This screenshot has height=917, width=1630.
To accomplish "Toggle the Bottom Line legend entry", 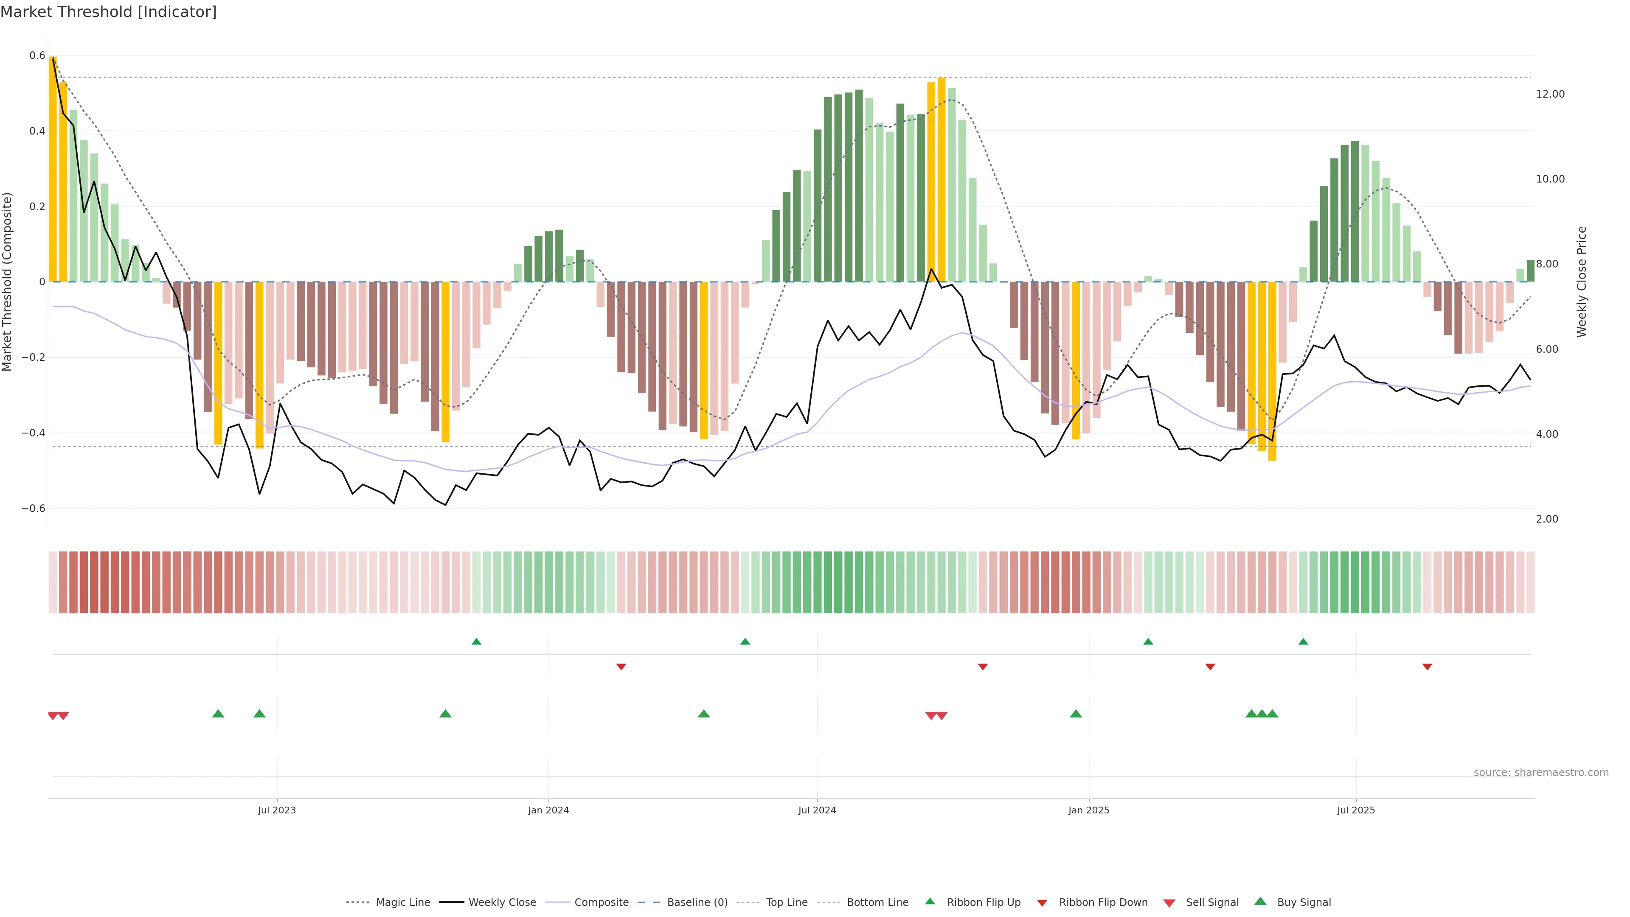I will (877, 903).
